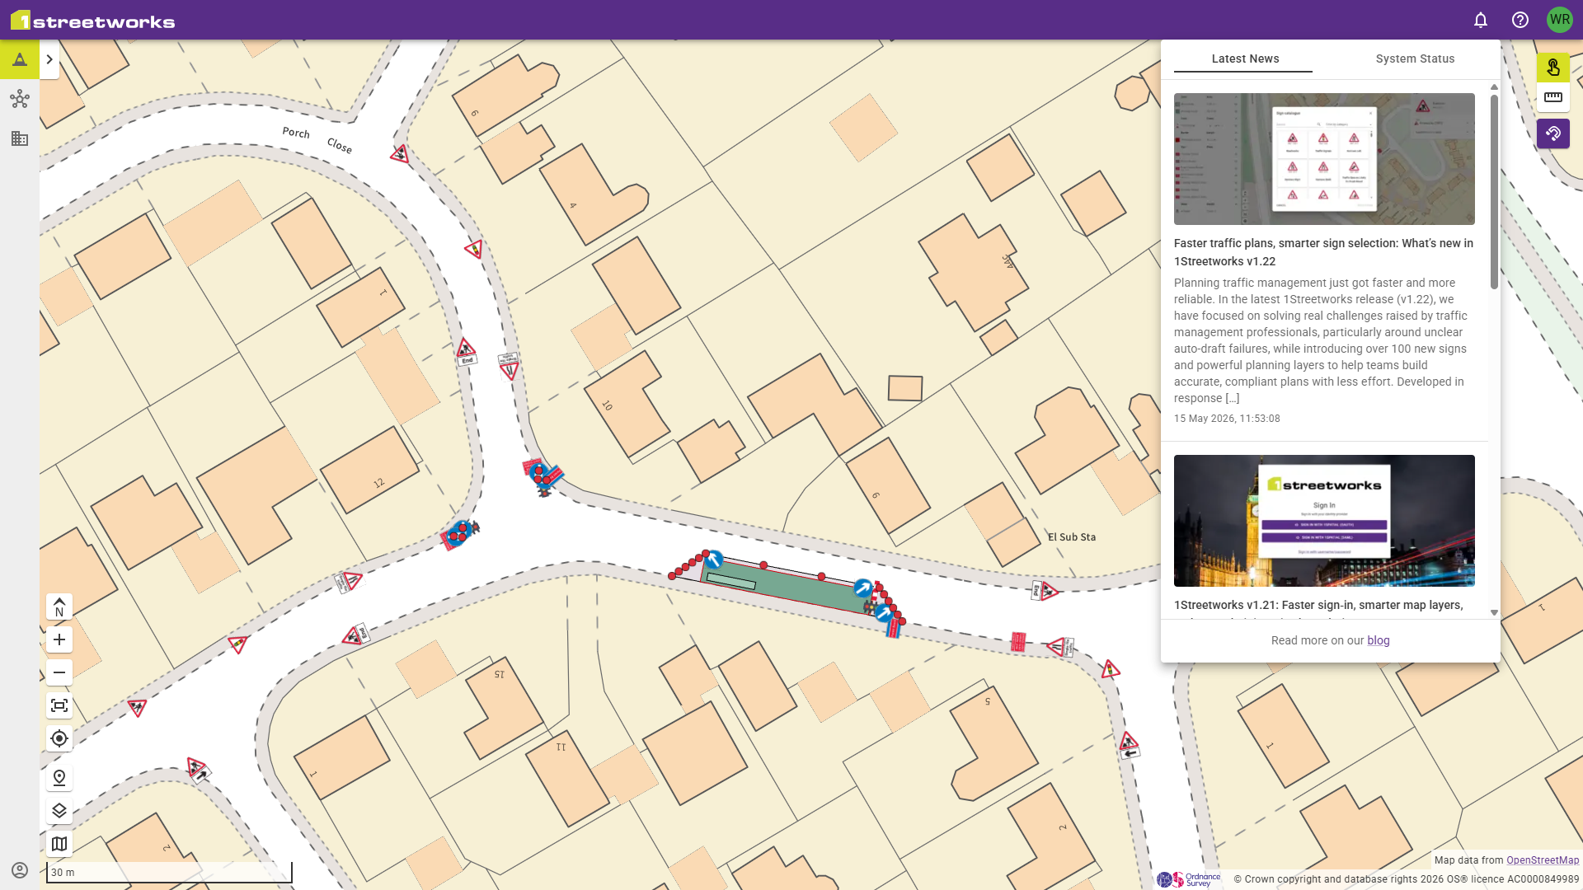Image resolution: width=1583 pixels, height=890 pixels.
Task: Reset map orientation to north
Action: click(59, 607)
